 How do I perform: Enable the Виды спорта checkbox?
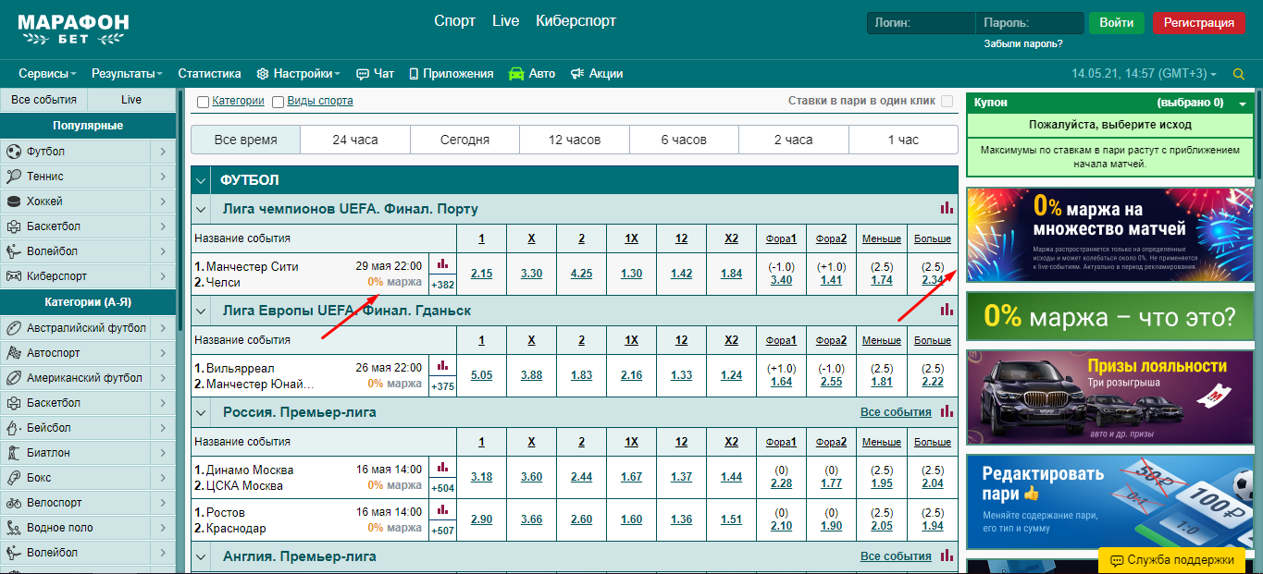click(x=278, y=102)
